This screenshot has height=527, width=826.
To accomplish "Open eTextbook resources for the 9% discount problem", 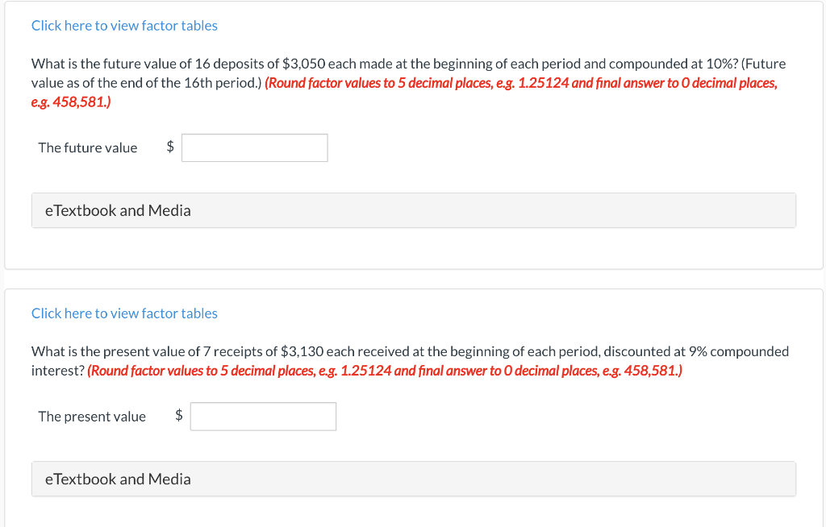I will click(x=117, y=479).
